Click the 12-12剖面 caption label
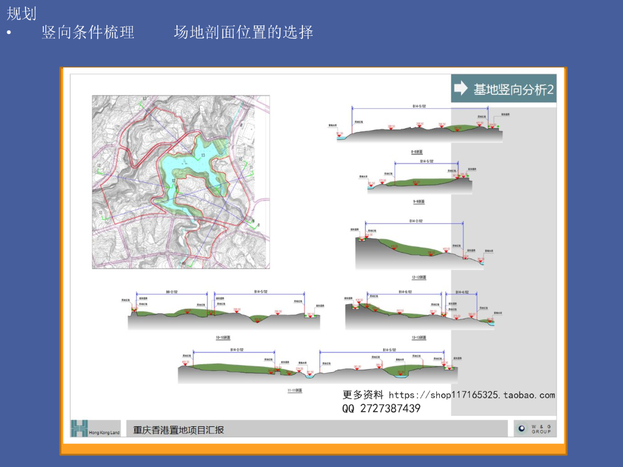623x467 pixels. (419, 277)
